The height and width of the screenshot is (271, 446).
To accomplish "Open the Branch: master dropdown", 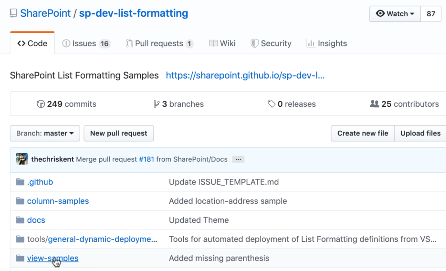I will click(45, 134).
